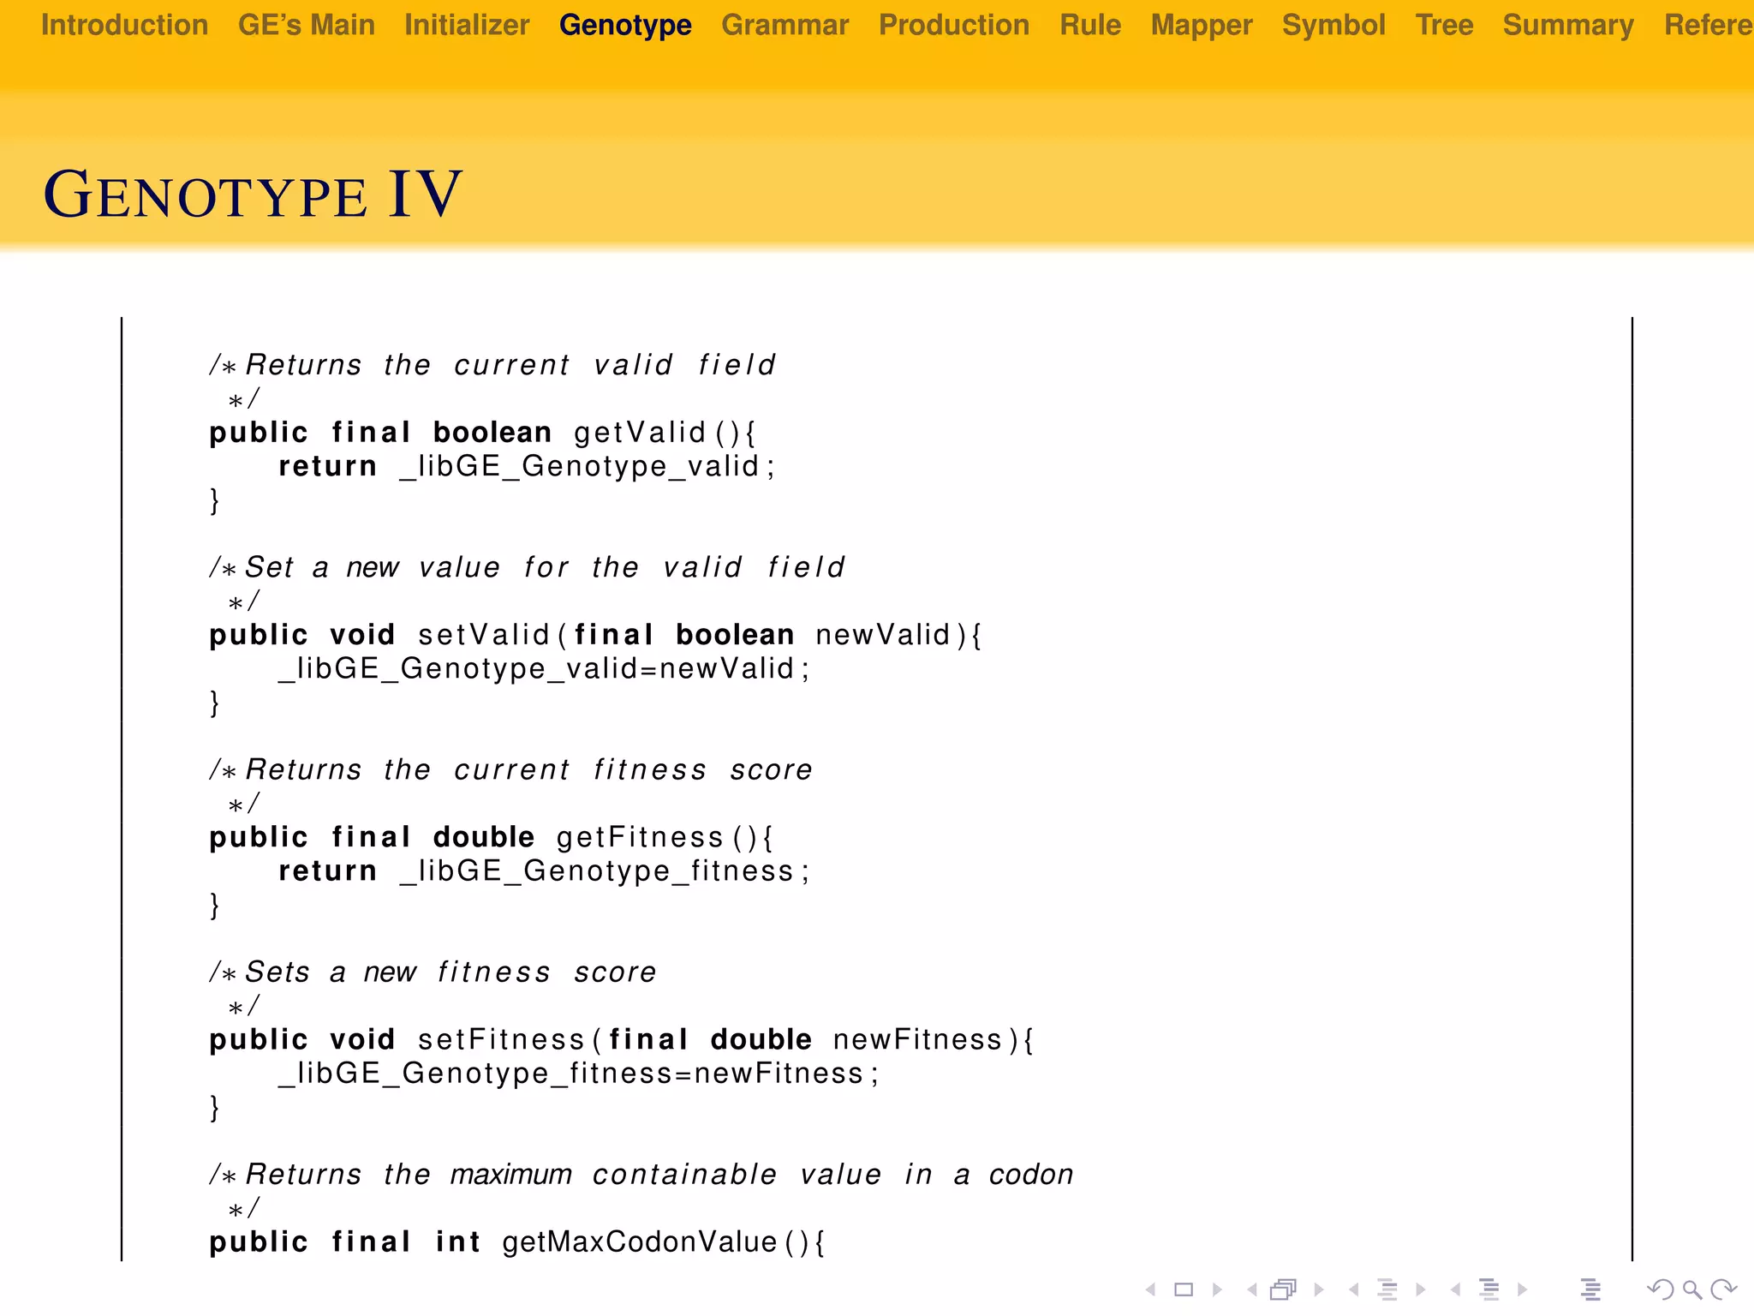The width and height of the screenshot is (1754, 1316).
Task: Go to the Mapper section
Action: (1202, 25)
